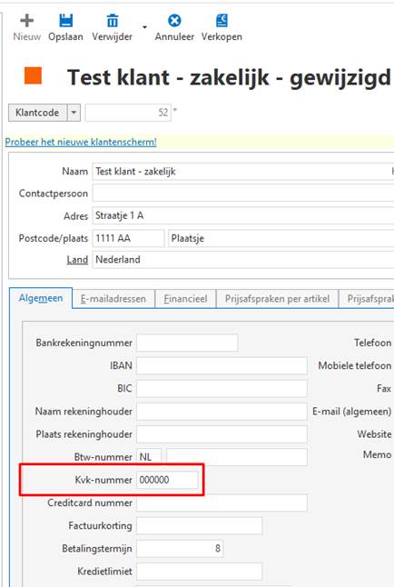Screen dimensions: 394x587
Task: Cancel changes with Annuleer icon
Action: pyautogui.click(x=174, y=20)
